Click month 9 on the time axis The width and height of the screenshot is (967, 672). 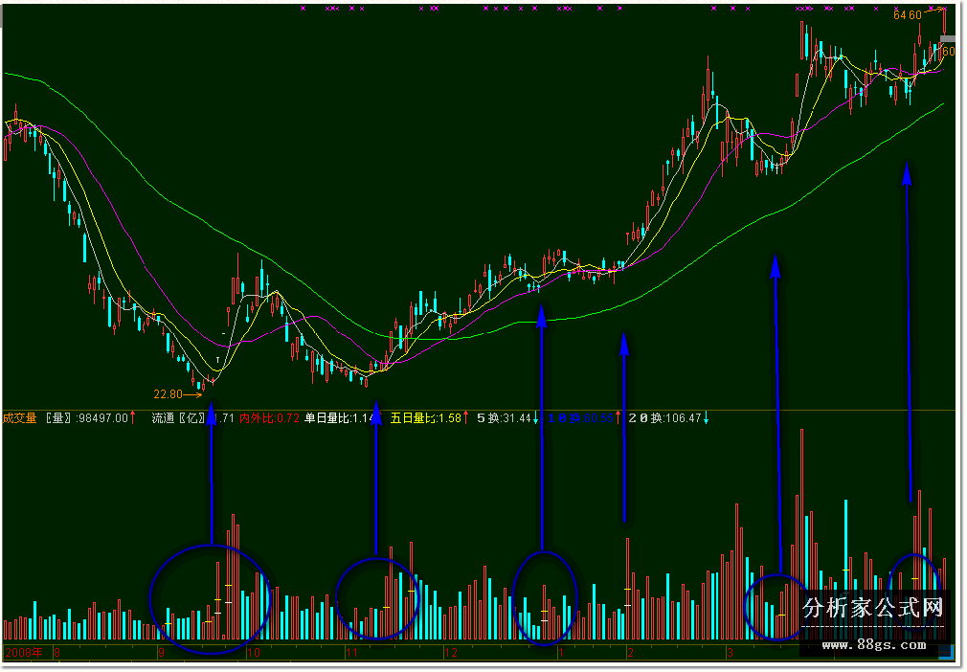pos(161,653)
